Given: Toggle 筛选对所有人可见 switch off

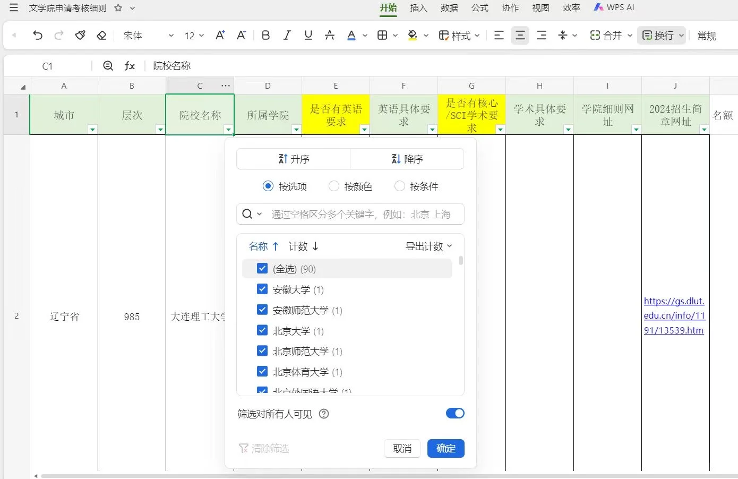Looking at the screenshot, I should click(455, 413).
